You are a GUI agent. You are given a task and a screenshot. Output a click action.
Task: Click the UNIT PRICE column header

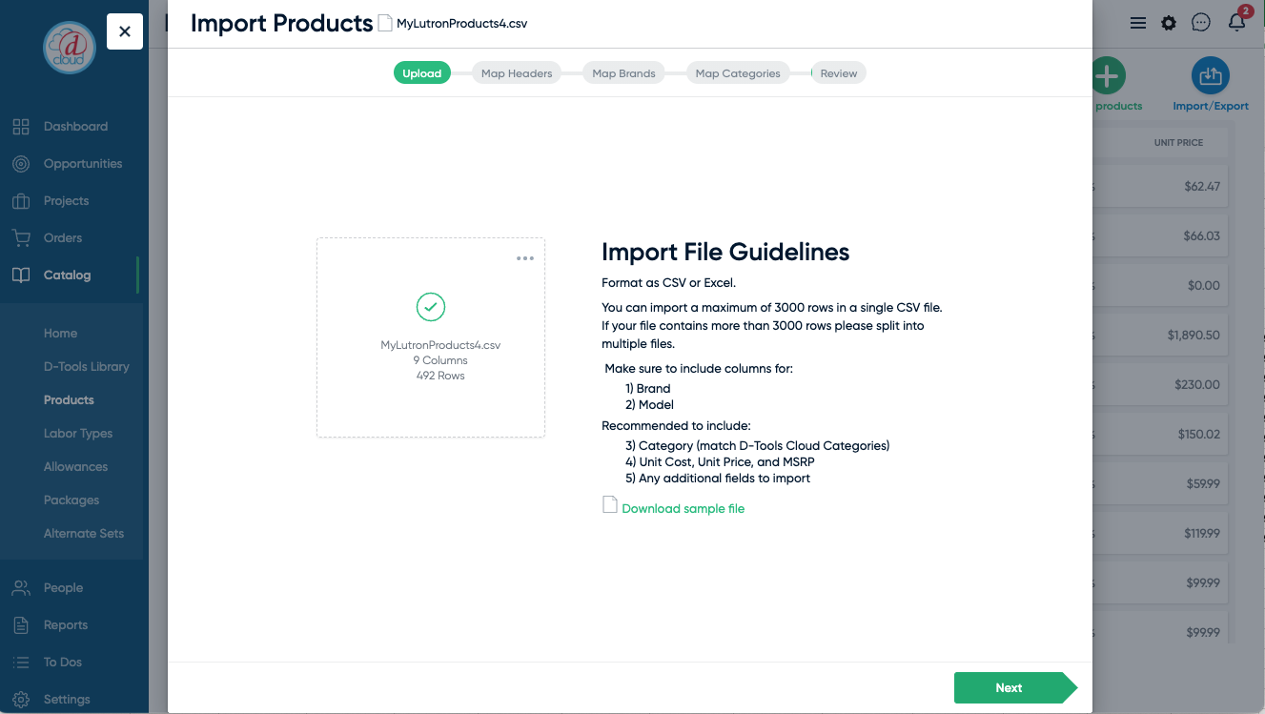click(1178, 142)
